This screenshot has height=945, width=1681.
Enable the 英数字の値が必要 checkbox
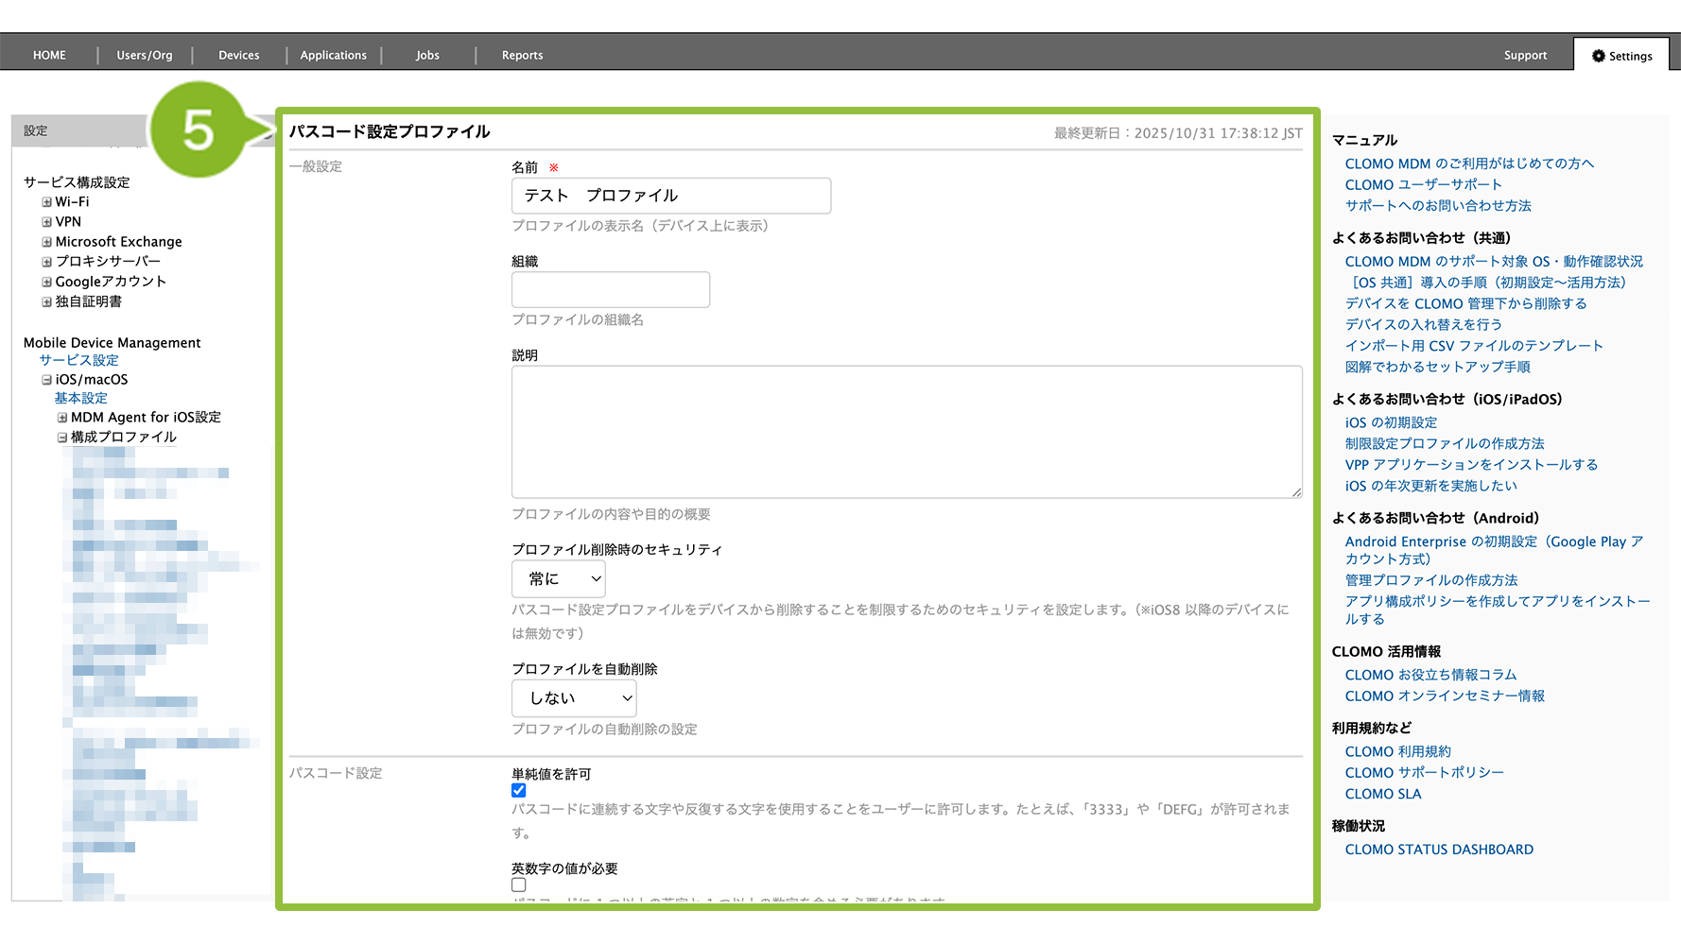[x=519, y=885]
